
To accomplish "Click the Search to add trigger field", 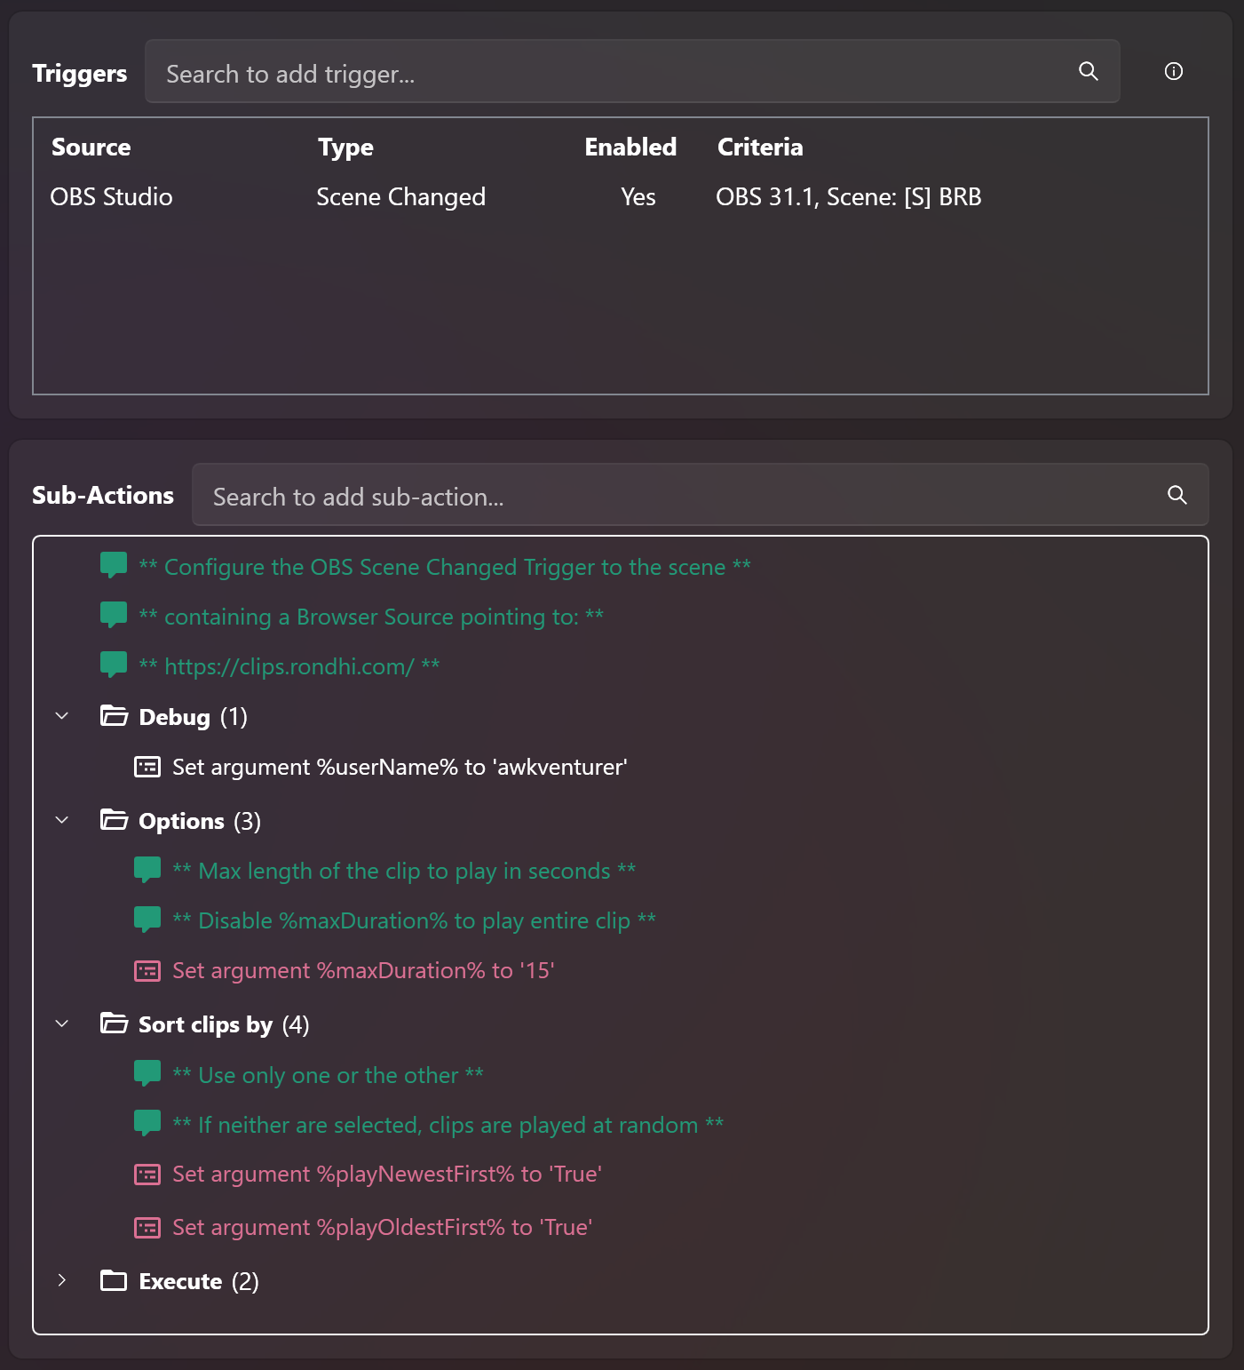I will tap(613, 73).
